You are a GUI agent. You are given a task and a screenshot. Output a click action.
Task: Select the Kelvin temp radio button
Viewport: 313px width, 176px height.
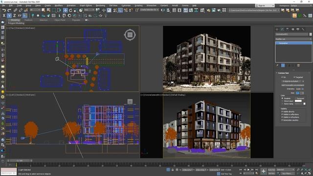tap(282, 104)
